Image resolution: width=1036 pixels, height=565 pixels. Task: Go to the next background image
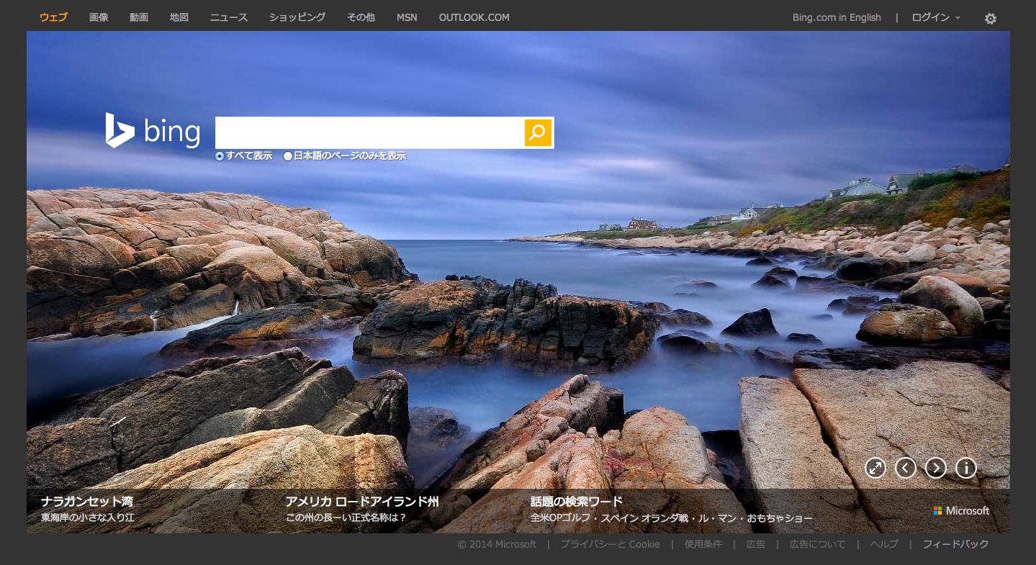click(x=936, y=468)
